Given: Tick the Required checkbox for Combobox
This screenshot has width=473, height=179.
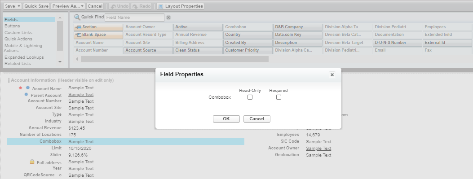Looking at the screenshot, I should (278, 97).
